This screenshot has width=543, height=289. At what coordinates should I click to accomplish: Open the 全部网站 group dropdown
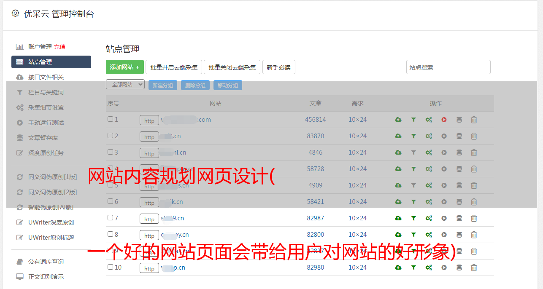click(125, 85)
